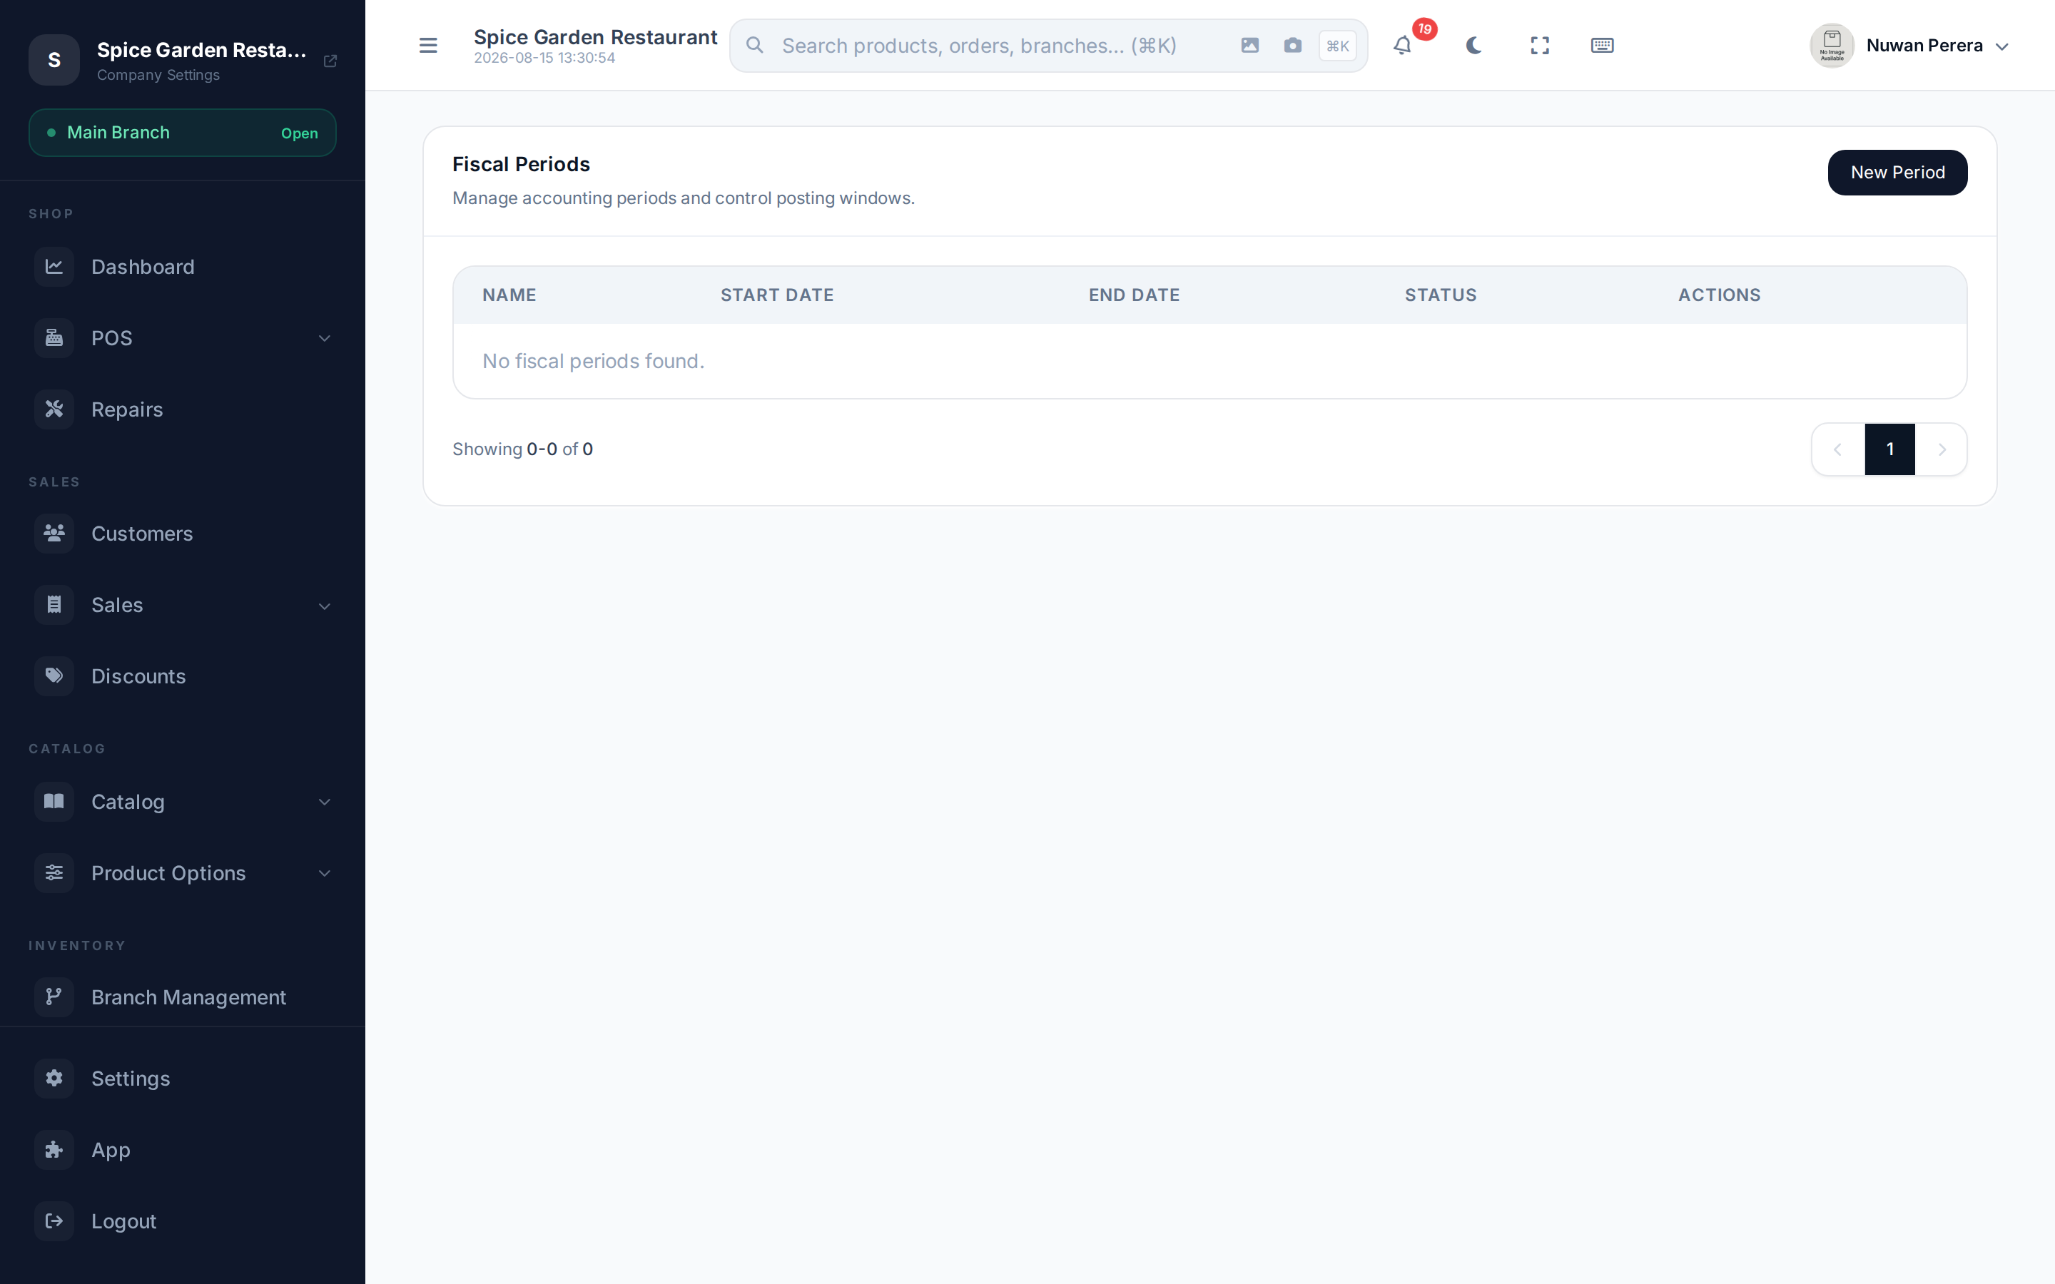Toggle the hamburger sidebar menu icon
This screenshot has height=1284, width=2055.
click(428, 45)
